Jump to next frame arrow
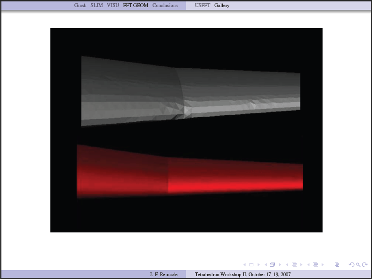 (280, 265)
